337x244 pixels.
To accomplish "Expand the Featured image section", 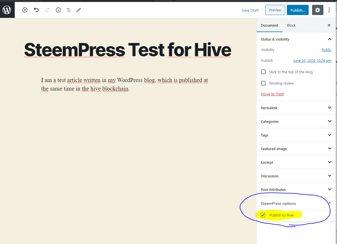I will [296, 149].
